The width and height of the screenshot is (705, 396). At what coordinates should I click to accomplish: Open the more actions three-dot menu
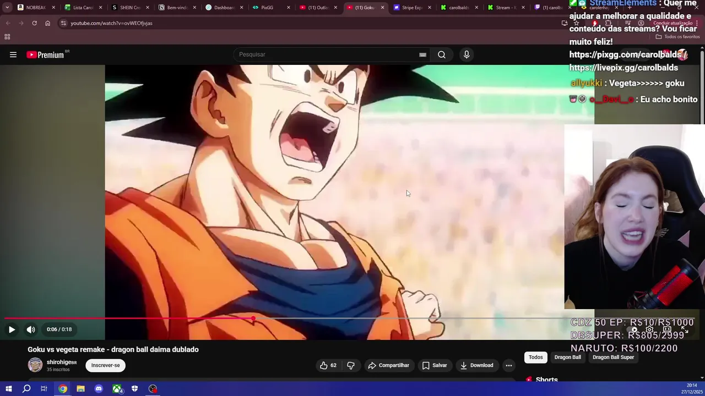click(x=509, y=365)
